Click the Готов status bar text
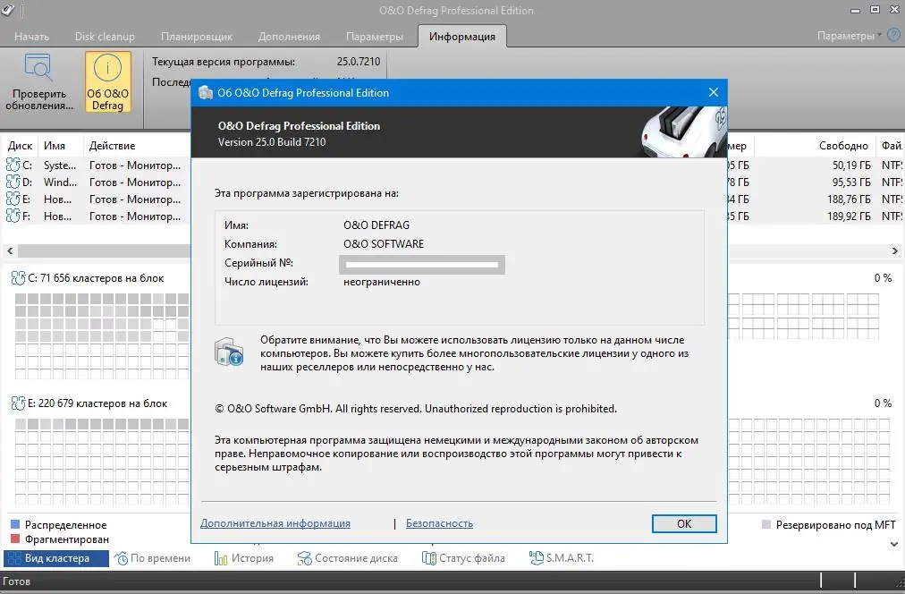 [x=16, y=581]
